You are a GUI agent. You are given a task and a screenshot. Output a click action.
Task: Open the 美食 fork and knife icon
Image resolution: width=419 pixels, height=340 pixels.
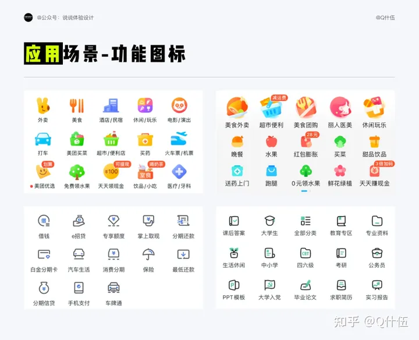pos(77,105)
